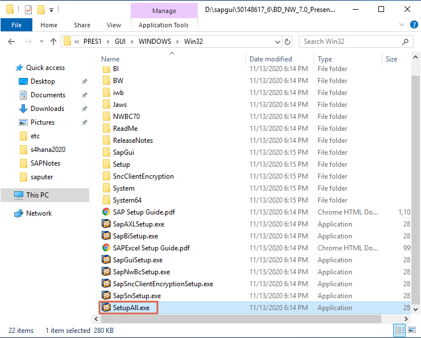Select the System64 folder icon
Viewport: 421px width, 338px height.
point(106,200)
